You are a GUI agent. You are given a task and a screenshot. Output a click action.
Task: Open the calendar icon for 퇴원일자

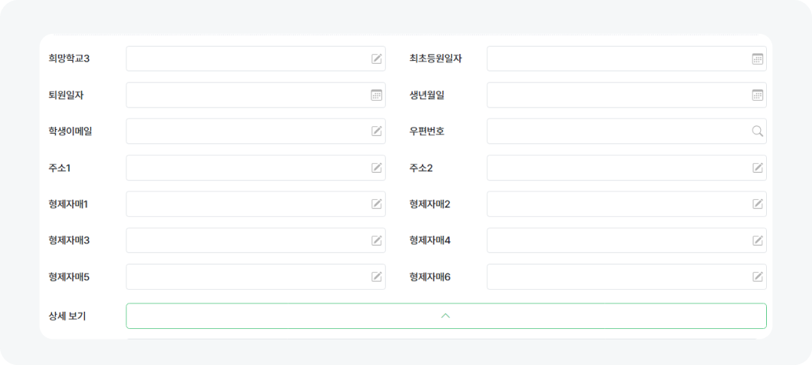click(377, 95)
